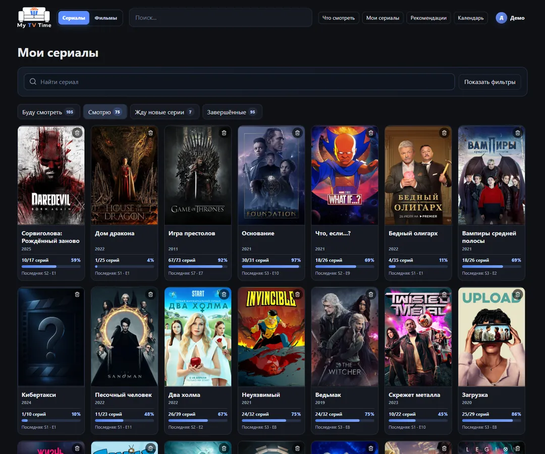
Task: Click 'Последняя: S7 · E7' text
Action: pos(186,273)
